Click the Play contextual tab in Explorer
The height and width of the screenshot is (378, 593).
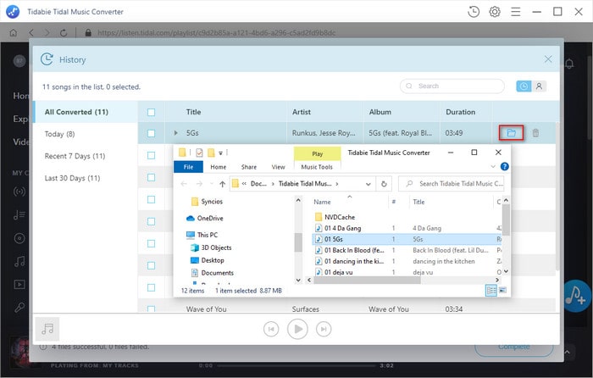coord(318,153)
